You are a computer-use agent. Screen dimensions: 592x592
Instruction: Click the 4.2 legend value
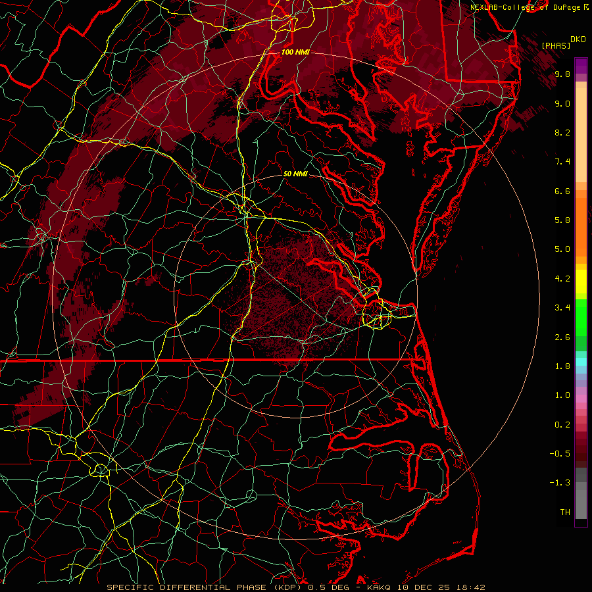(x=562, y=279)
